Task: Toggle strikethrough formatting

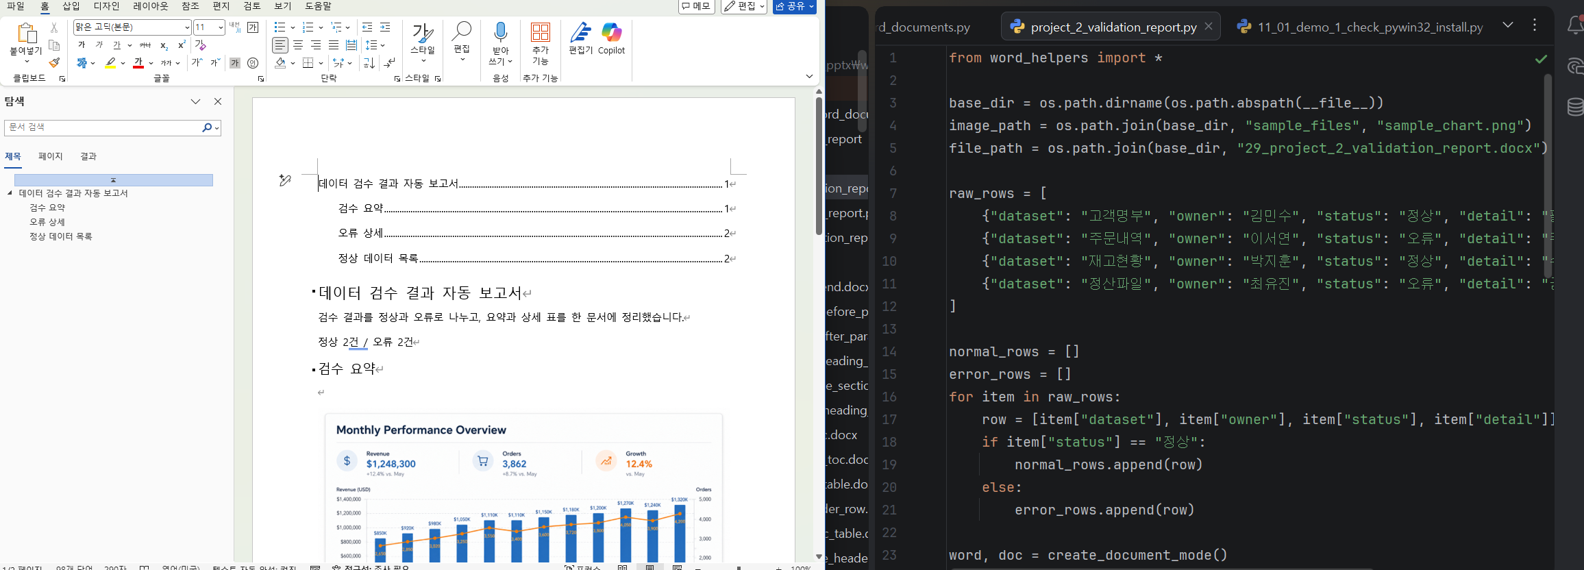Action: [145, 45]
